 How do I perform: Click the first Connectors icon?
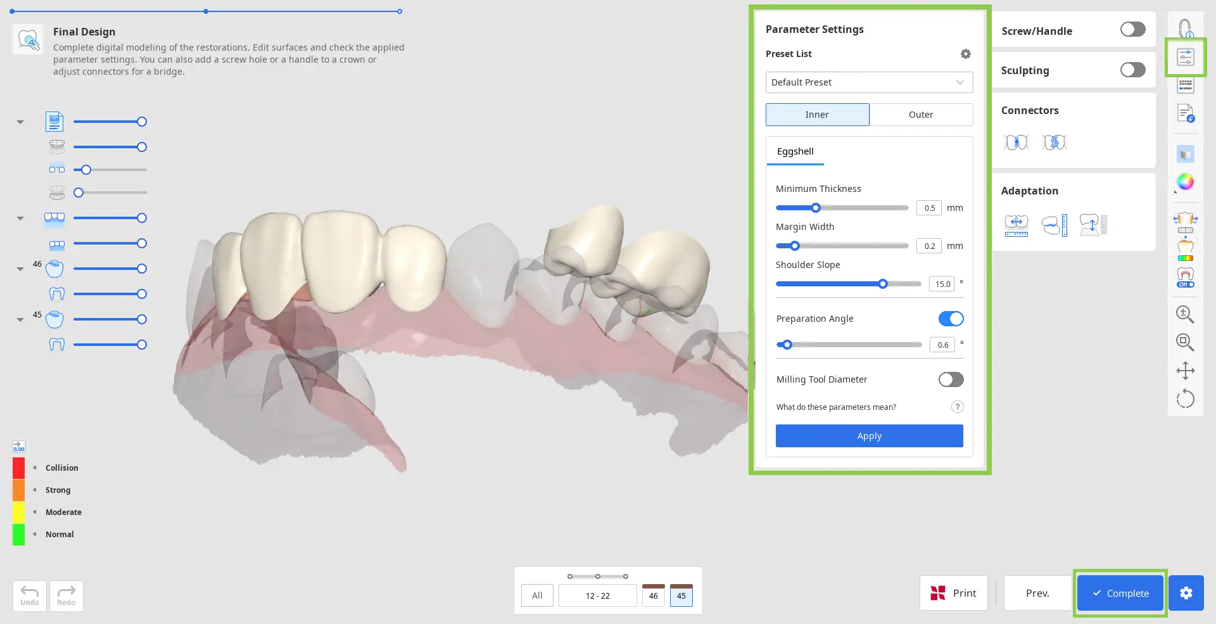point(1016,143)
